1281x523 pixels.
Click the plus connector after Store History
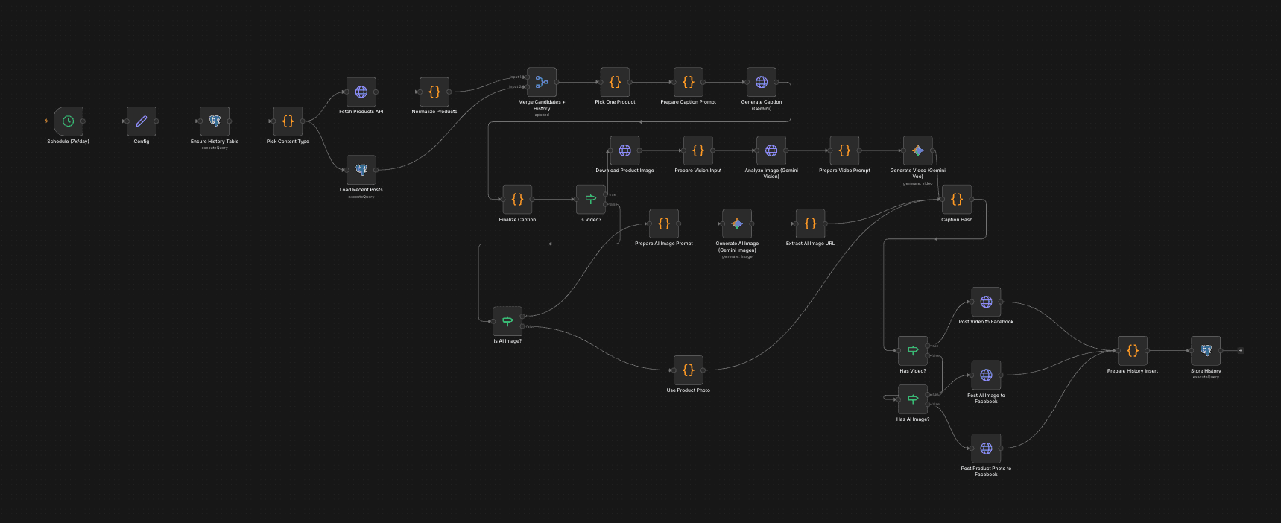(x=1241, y=350)
